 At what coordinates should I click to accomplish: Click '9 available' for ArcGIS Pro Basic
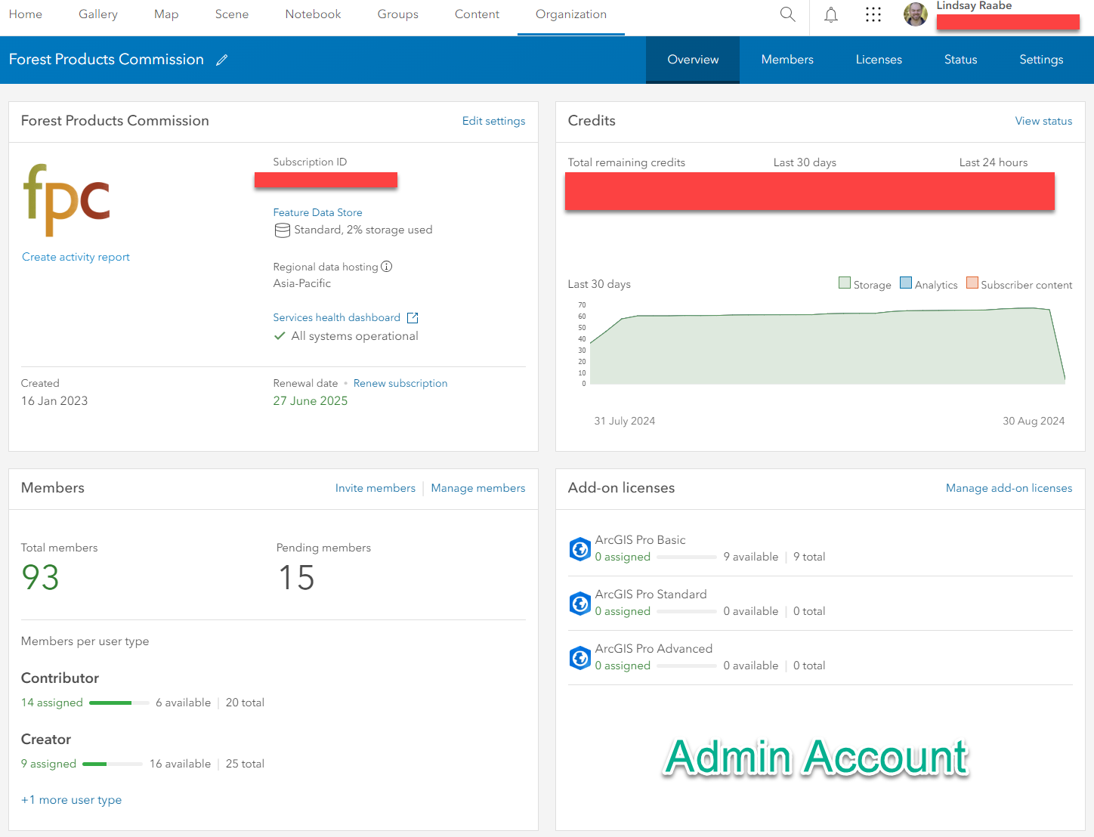click(x=751, y=557)
